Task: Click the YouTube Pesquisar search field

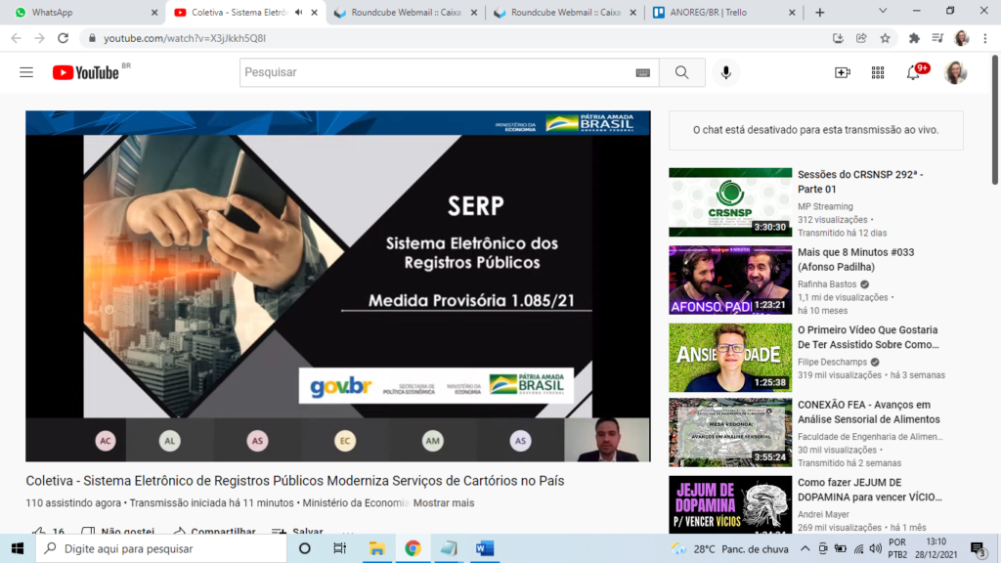Action: click(435, 72)
